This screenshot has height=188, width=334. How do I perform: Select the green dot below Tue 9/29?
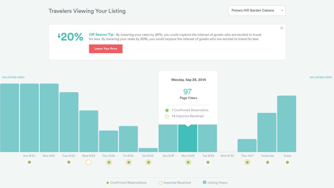[208, 162]
